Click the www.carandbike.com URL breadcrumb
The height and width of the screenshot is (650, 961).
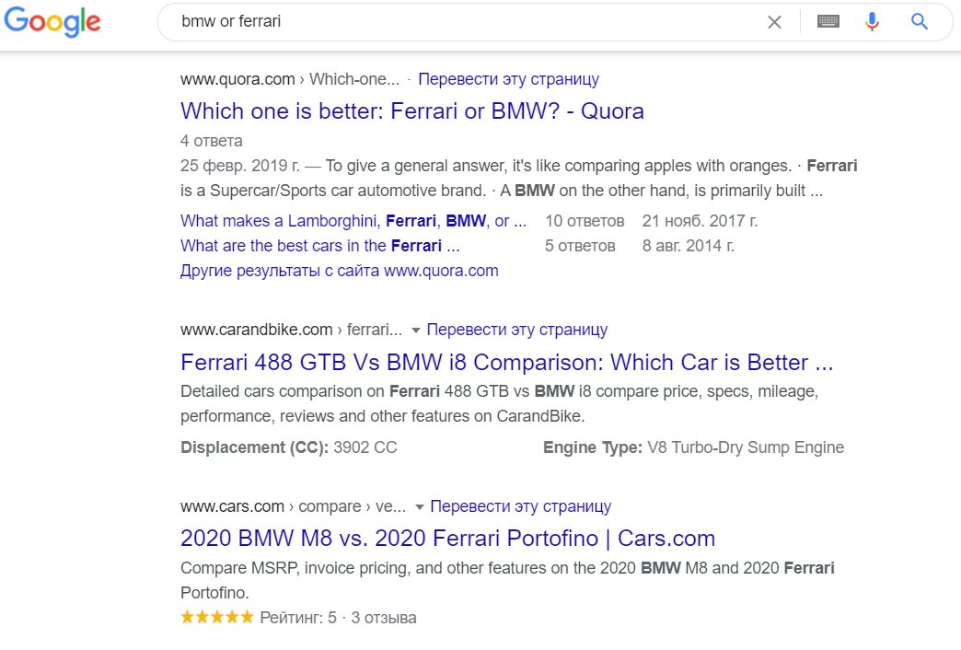(291, 330)
